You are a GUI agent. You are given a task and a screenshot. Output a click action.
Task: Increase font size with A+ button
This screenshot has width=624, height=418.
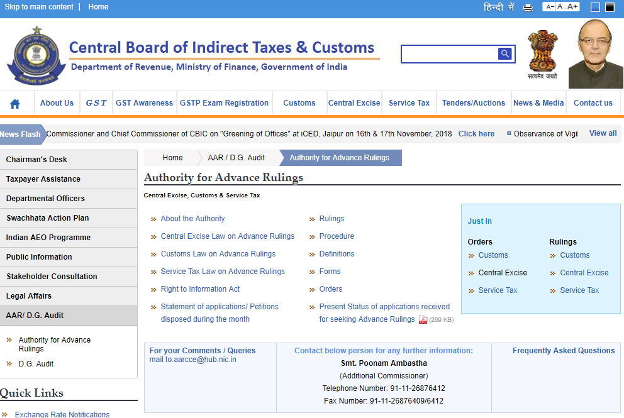[572, 7]
